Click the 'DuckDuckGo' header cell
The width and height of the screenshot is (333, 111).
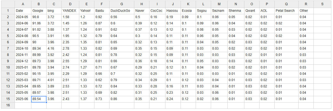coord(122,11)
